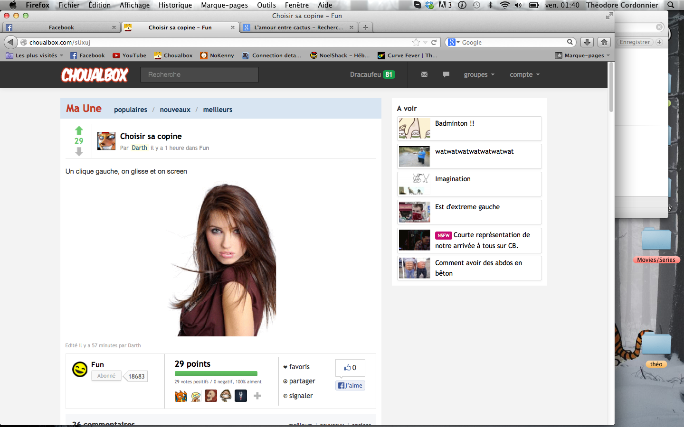Open the messages envelope icon
The image size is (684, 427).
424,74
